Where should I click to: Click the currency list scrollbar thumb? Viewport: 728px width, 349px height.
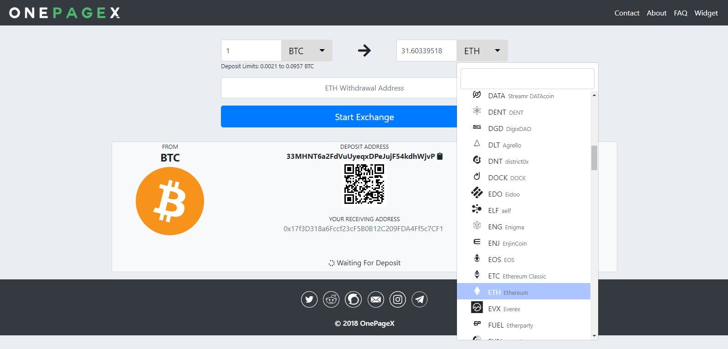(594, 157)
